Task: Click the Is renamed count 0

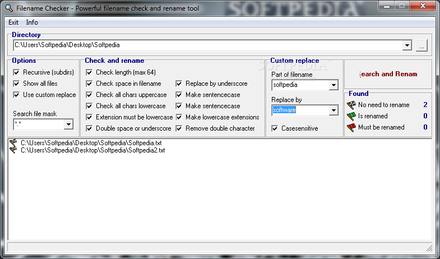Action: (x=425, y=116)
